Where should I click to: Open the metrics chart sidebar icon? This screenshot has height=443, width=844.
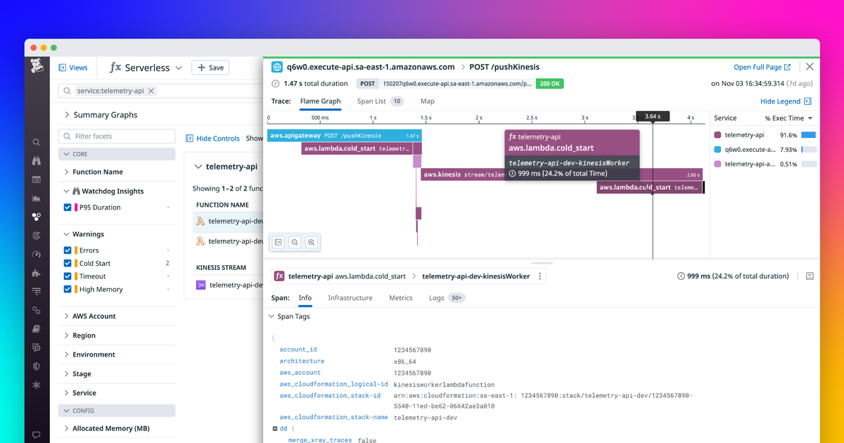(37, 199)
